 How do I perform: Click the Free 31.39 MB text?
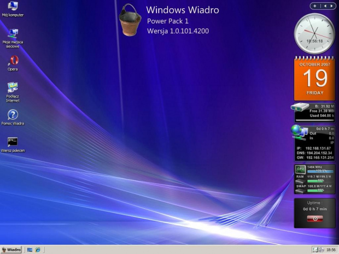pyautogui.click(x=322, y=111)
